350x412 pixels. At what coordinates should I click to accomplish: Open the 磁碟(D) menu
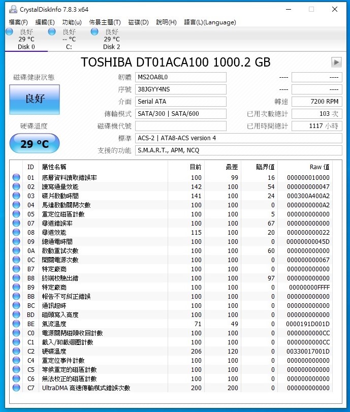click(139, 22)
